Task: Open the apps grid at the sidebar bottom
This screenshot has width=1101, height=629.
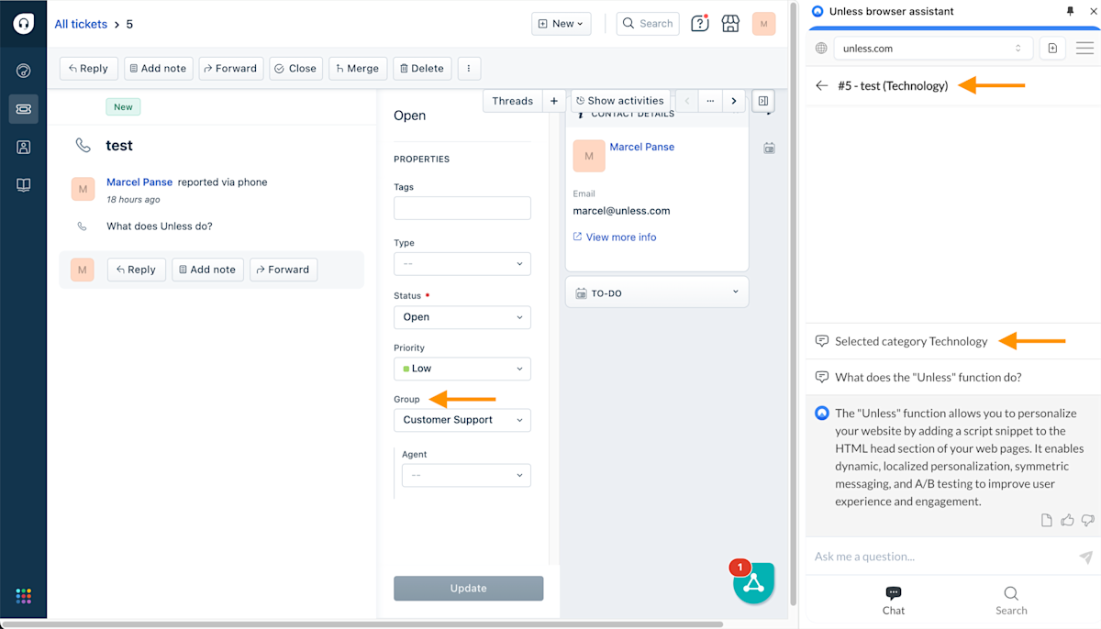Action: click(x=23, y=596)
